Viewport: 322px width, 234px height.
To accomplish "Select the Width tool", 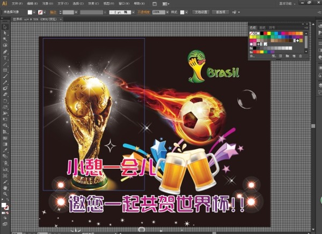I will (x=5, y=114).
